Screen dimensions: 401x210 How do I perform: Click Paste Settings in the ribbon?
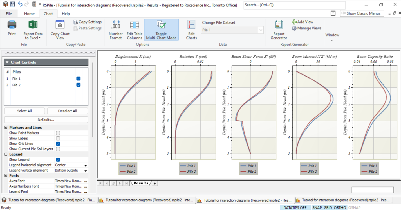click(x=88, y=28)
